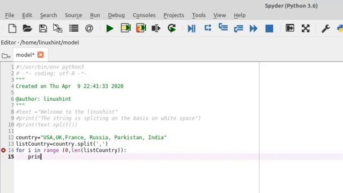Run current cell icon

click(x=125, y=28)
